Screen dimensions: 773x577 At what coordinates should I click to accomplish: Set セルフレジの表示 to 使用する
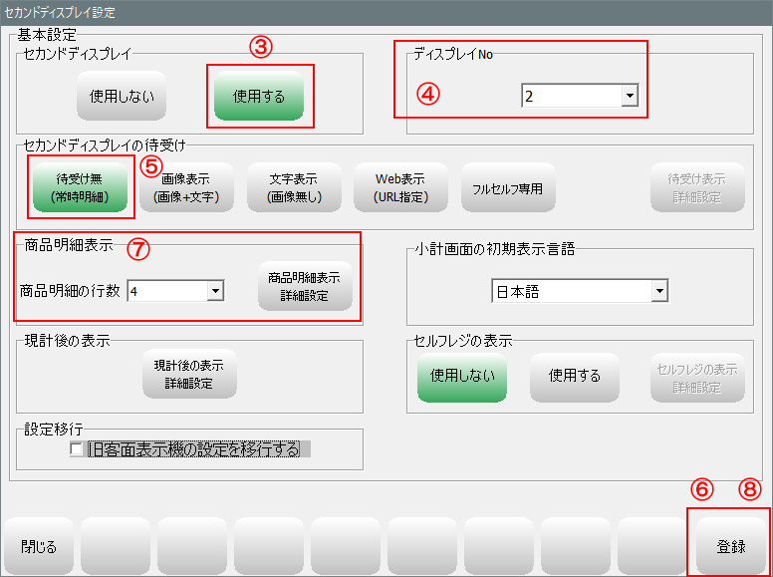point(575,376)
